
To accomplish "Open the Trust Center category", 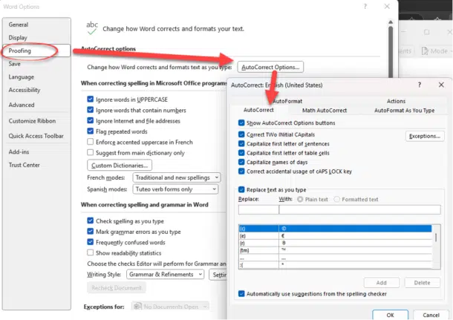I will pos(25,165).
